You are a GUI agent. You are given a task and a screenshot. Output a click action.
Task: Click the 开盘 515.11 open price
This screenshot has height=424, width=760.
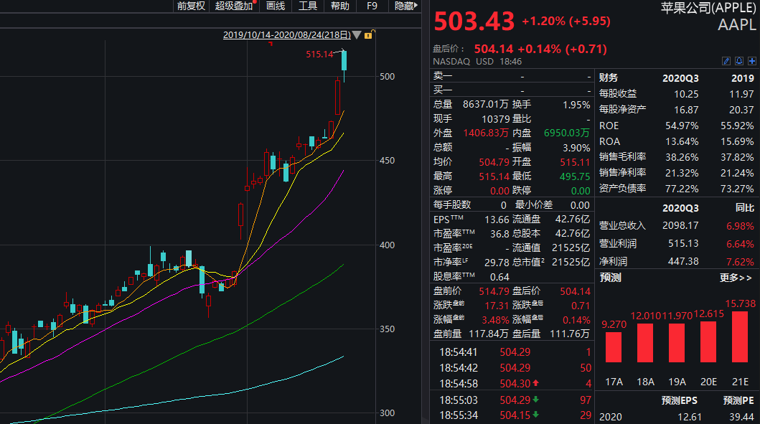pyautogui.click(x=575, y=162)
